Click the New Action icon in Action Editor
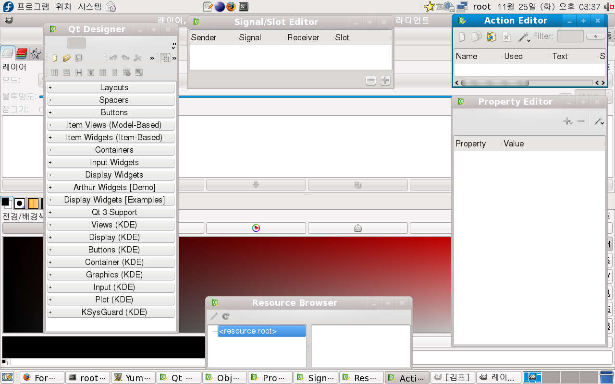 (462, 37)
